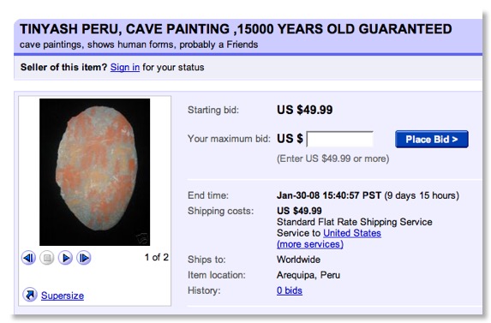Click the Jan-30-08 end time text
The image size is (491, 323).
(329, 195)
